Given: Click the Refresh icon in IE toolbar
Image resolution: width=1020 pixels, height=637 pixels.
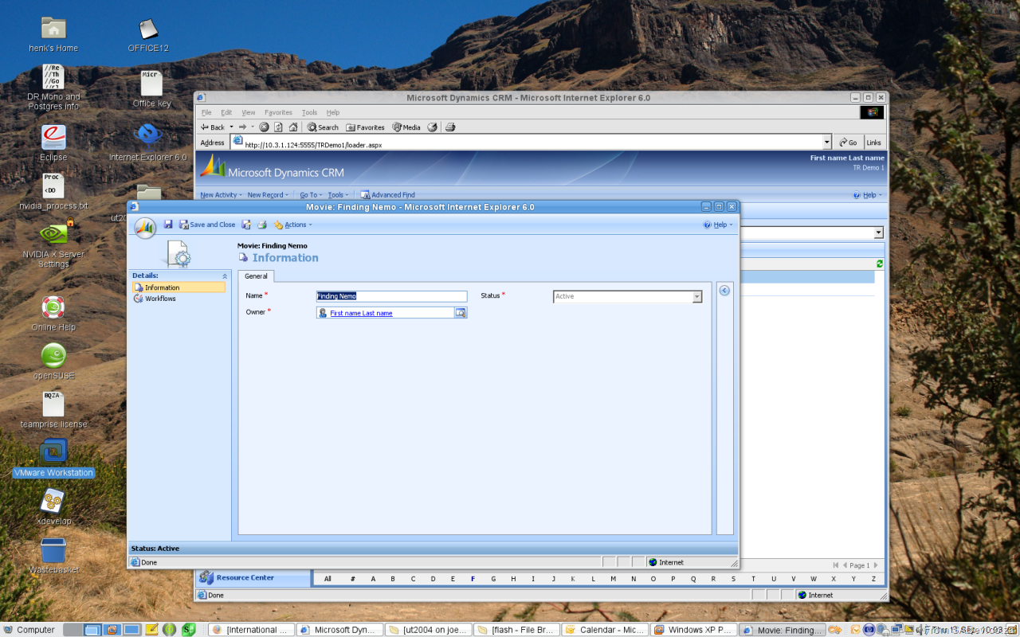Looking at the screenshot, I should tap(278, 127).
